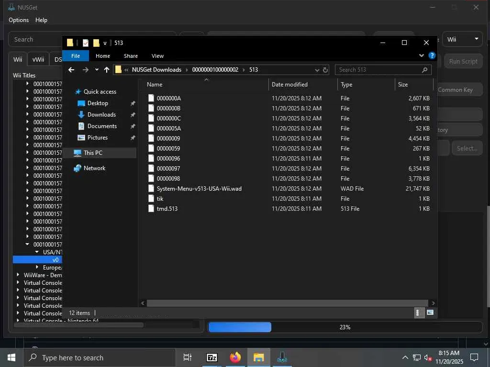Select file 00000059

(168, 149)
